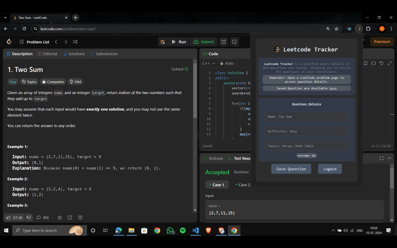Click Save Question in Leetcode Tracker

tap(291, 169)
